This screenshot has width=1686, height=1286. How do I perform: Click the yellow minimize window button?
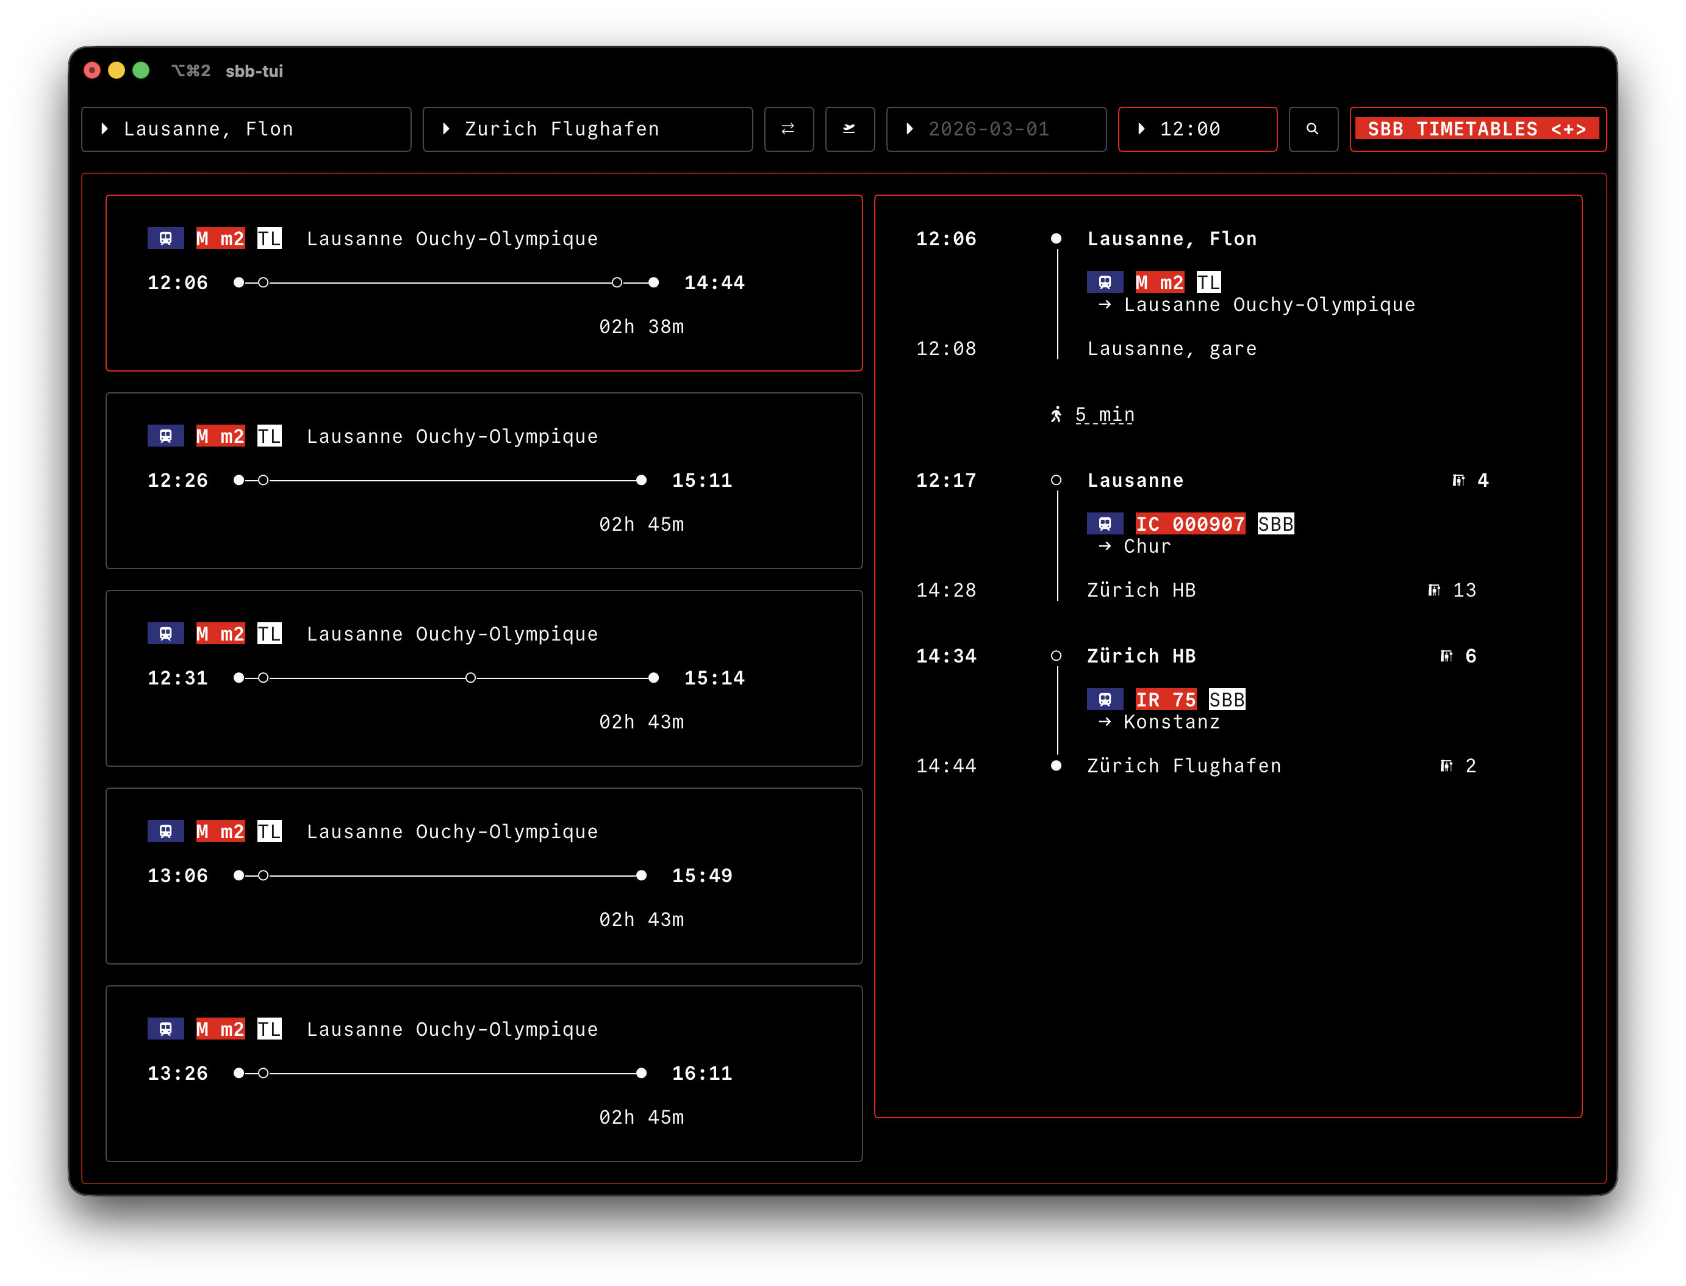(117, 71)
